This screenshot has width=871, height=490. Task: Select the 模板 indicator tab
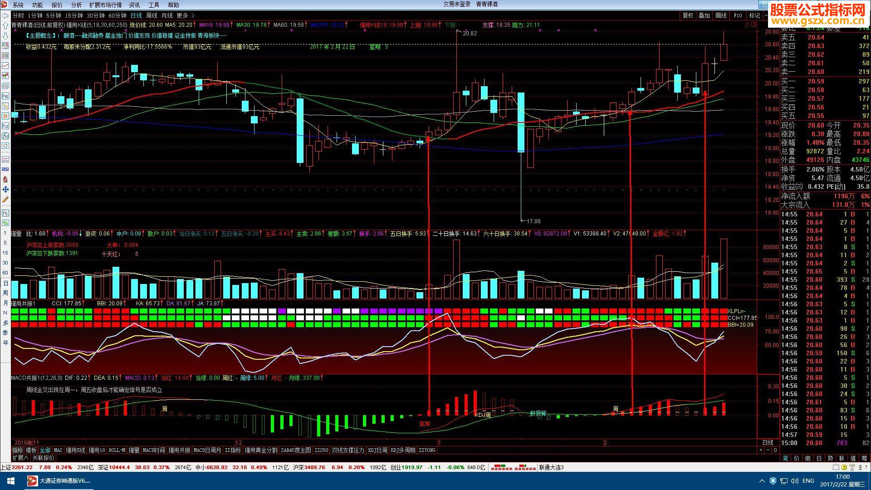coord(31,450)
